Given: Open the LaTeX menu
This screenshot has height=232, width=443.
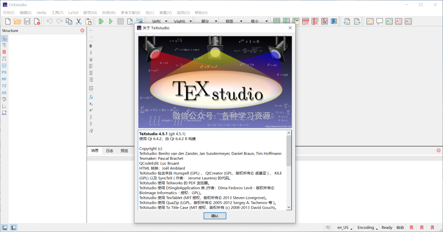Looking at the screenshot, I should (x=73, y=13).
